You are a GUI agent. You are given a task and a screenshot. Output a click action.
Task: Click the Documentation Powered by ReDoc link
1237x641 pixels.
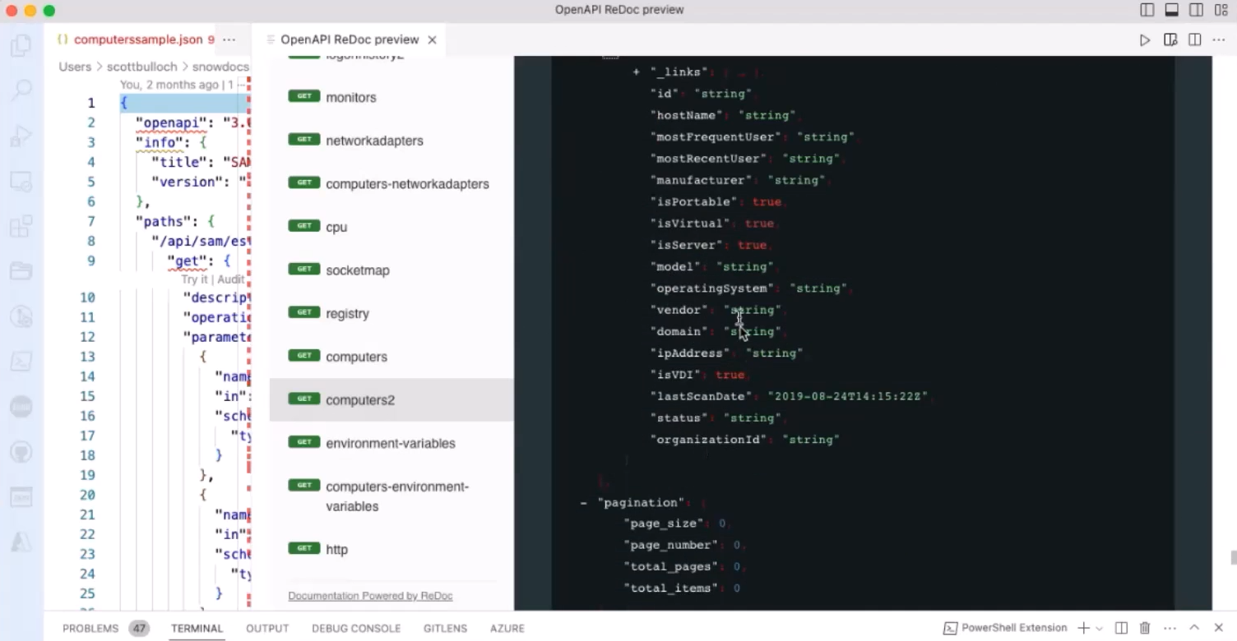[x=370, y=596]
